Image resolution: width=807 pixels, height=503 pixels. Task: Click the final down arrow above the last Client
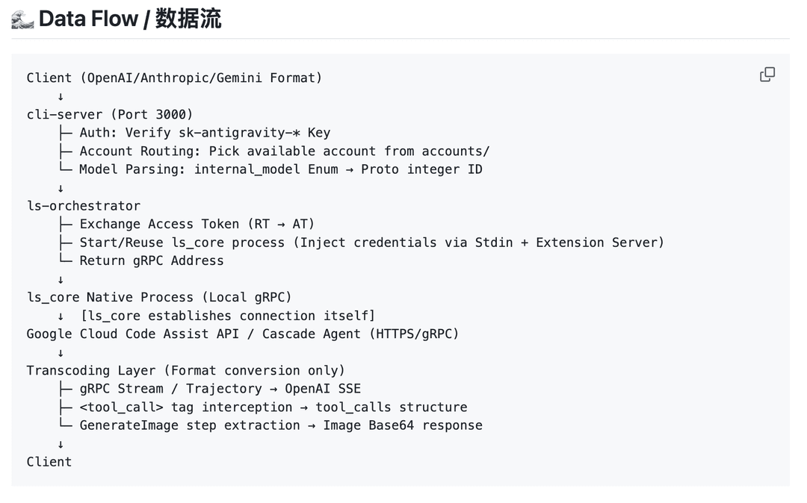(61, 445)
